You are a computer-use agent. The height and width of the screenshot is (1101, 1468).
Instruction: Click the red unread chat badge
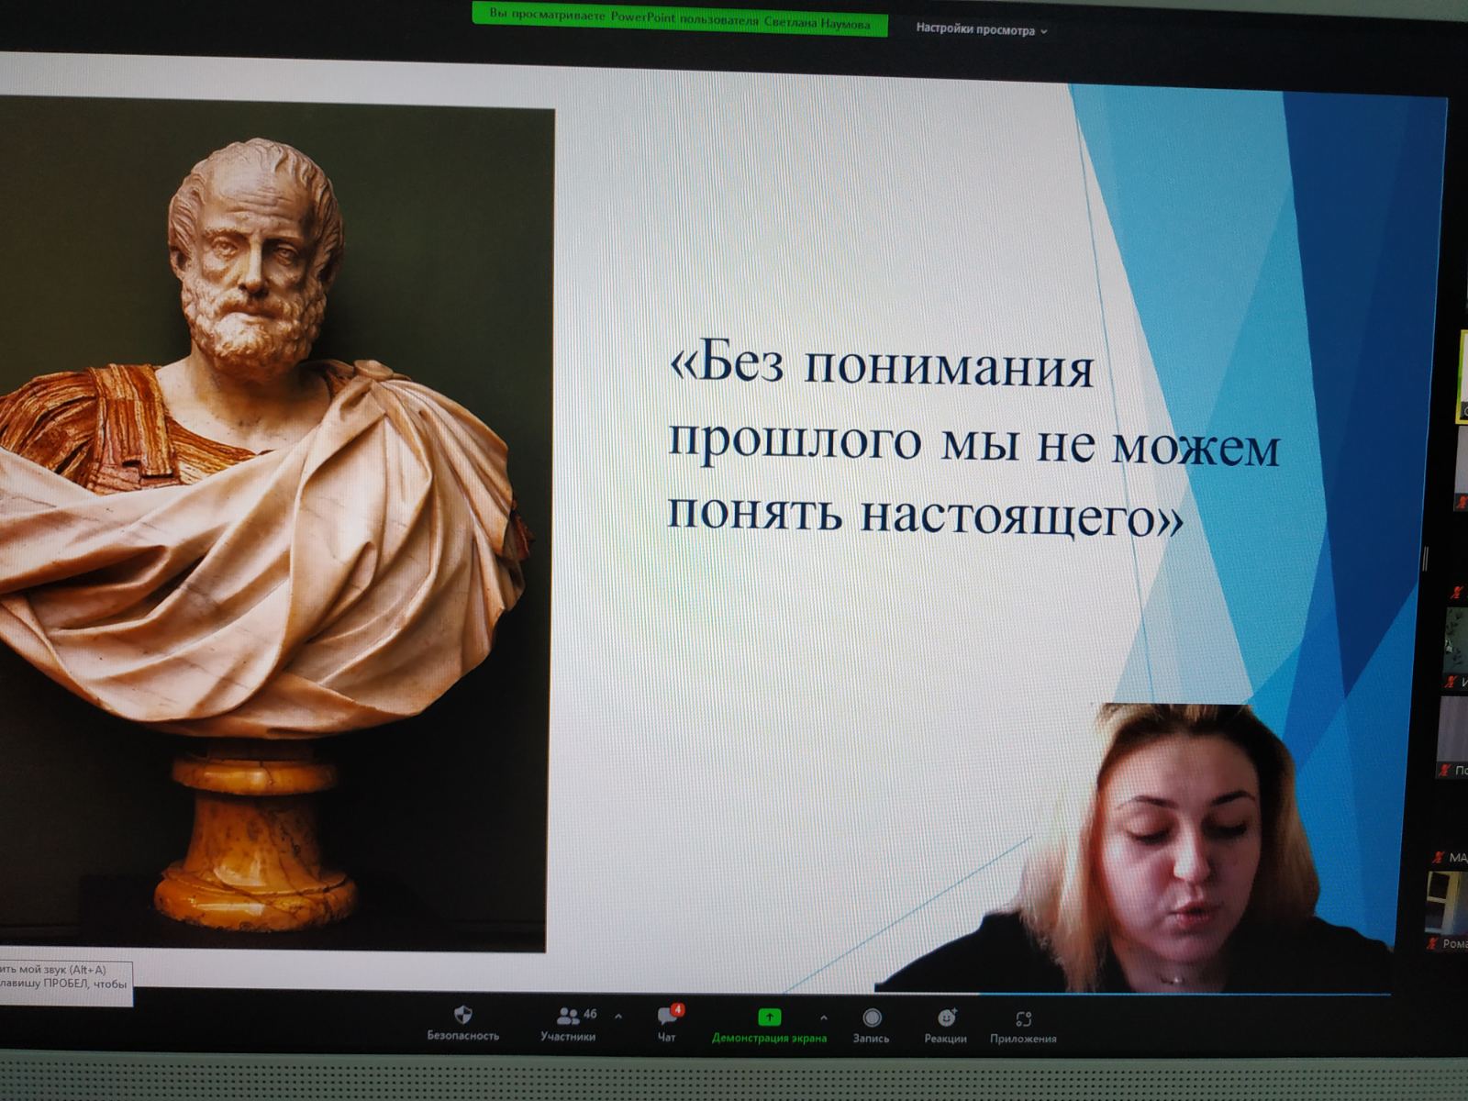coord(677,1009)
